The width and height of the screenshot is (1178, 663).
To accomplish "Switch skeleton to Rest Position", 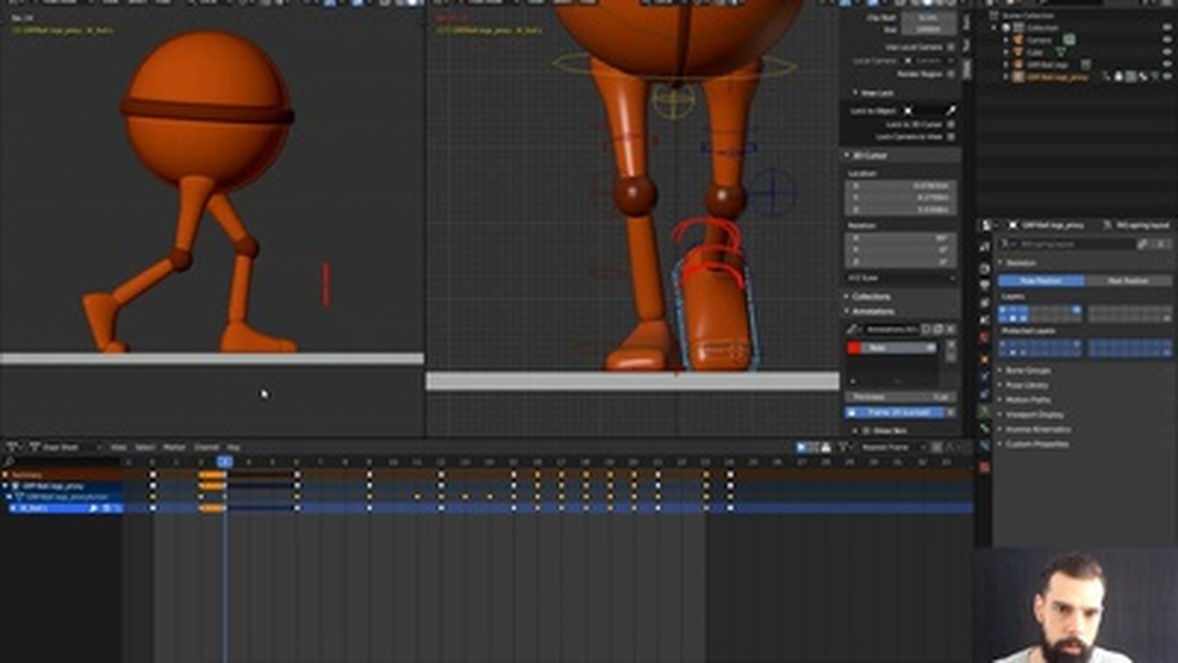I will [1128, 281].
